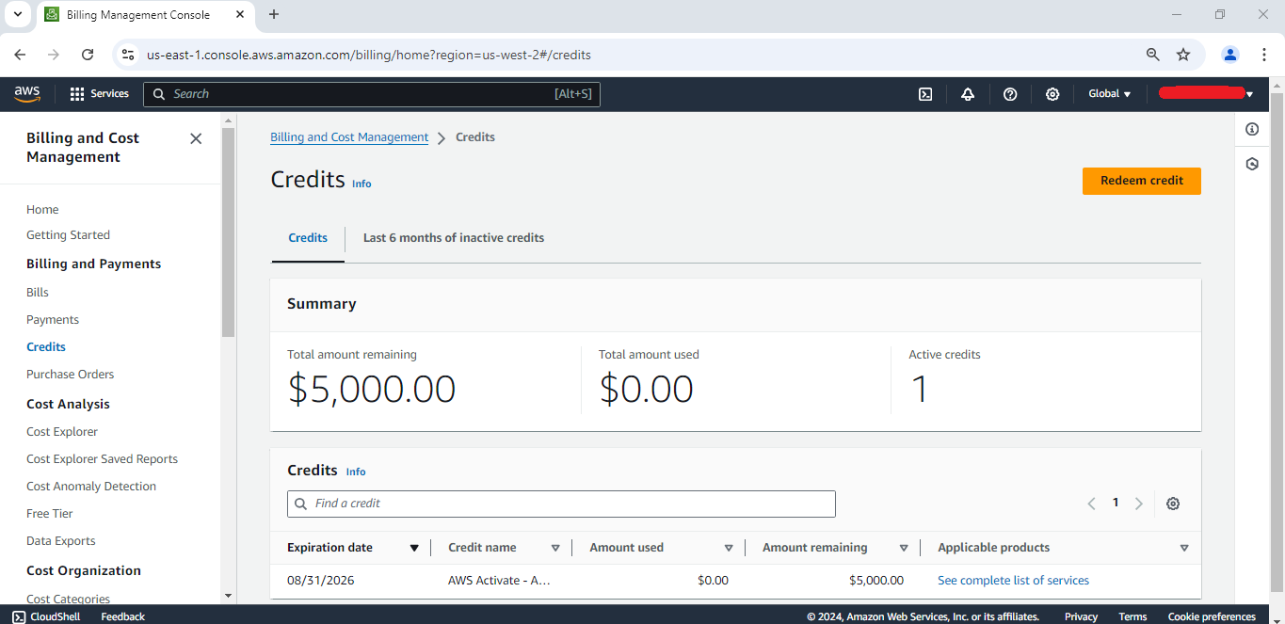Click the Redeem credit button
This screenshot has width=1285, height=624.
tap(1142, 181)
